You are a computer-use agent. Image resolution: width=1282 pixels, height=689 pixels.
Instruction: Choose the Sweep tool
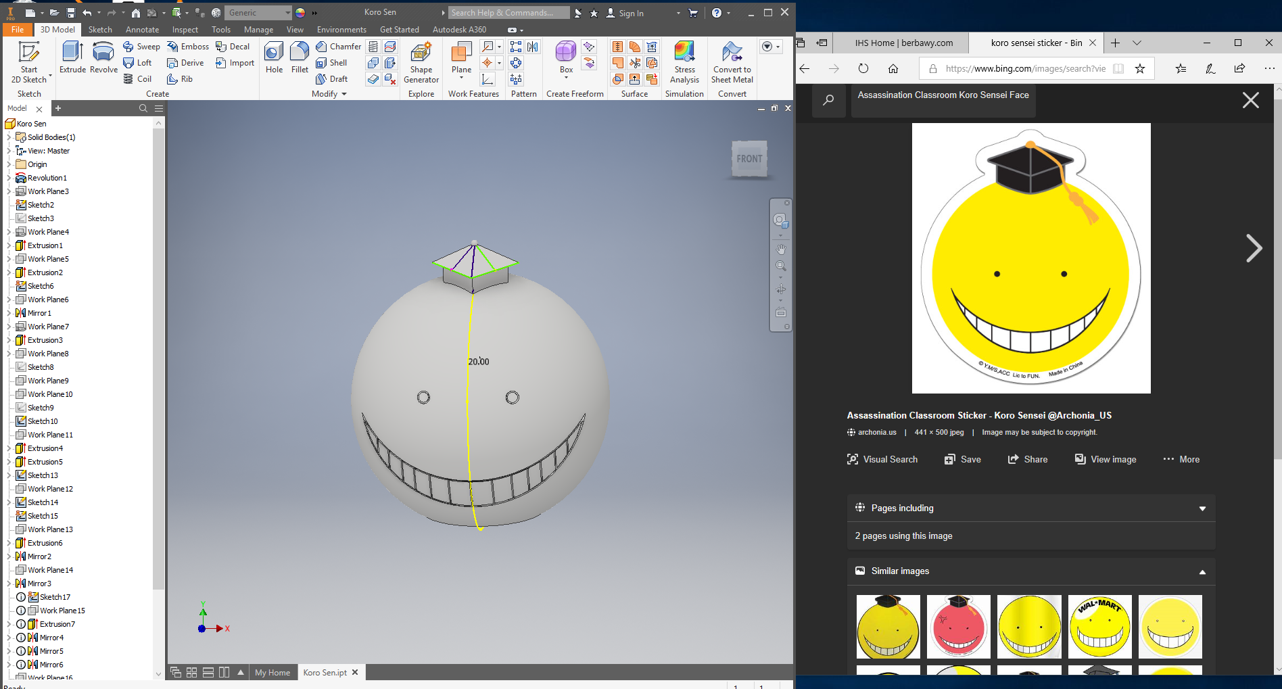pos(141,47)
